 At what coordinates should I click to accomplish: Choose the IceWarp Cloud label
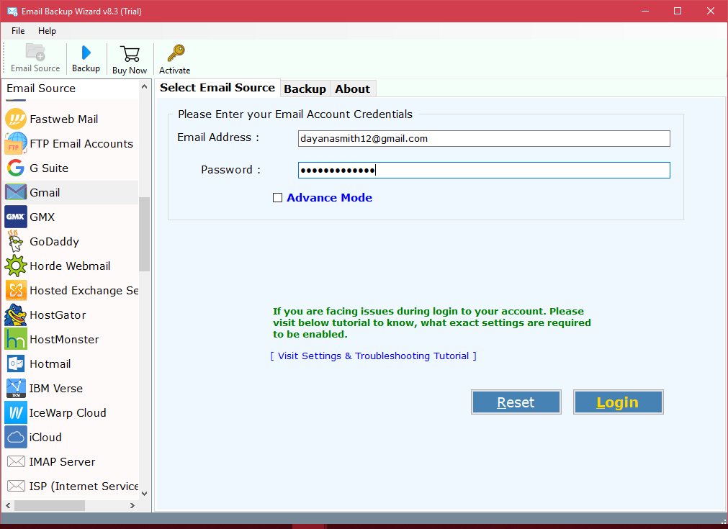click(67, 413)
